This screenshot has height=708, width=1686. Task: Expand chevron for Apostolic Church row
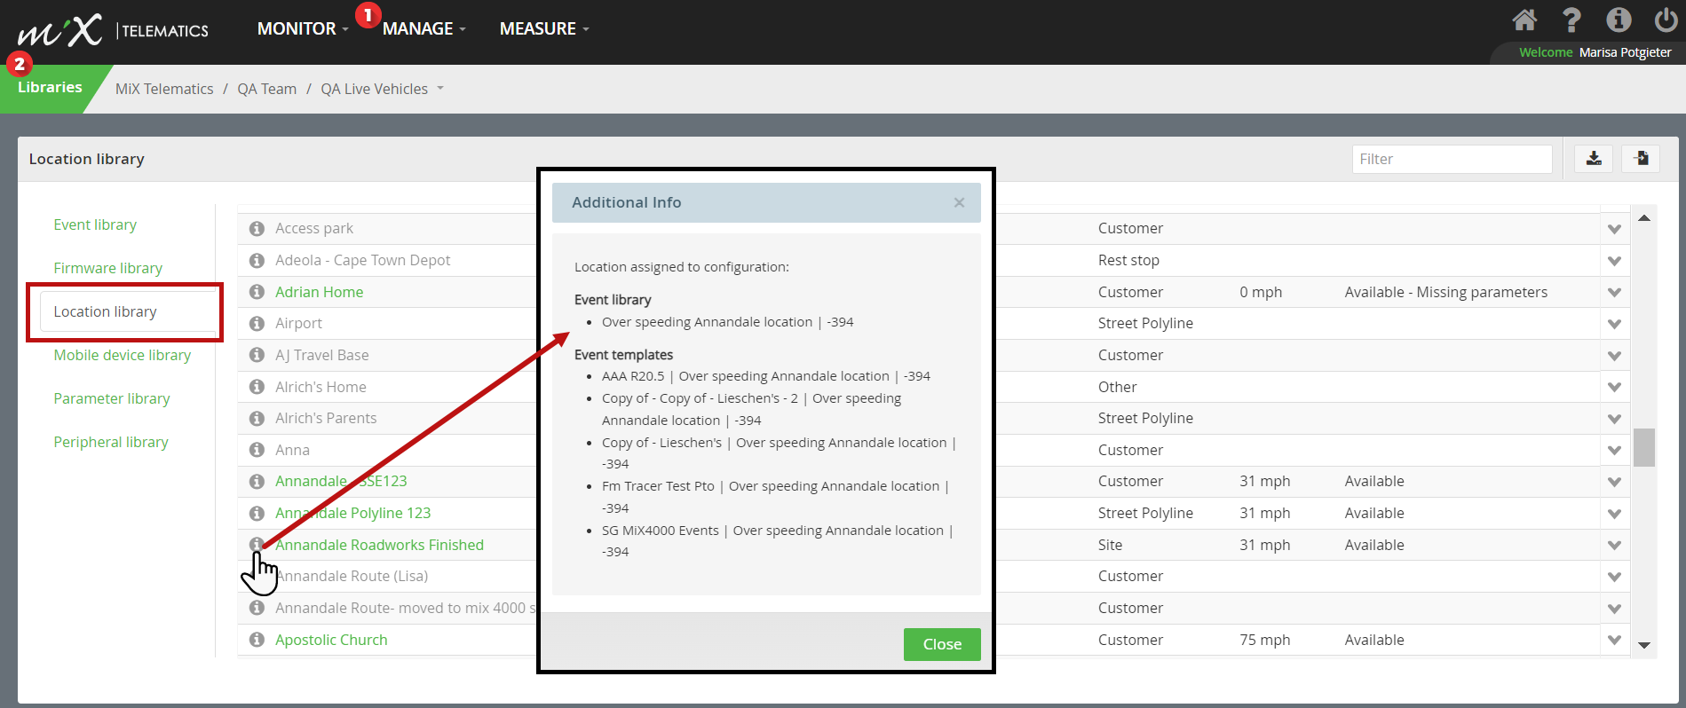1614,640
